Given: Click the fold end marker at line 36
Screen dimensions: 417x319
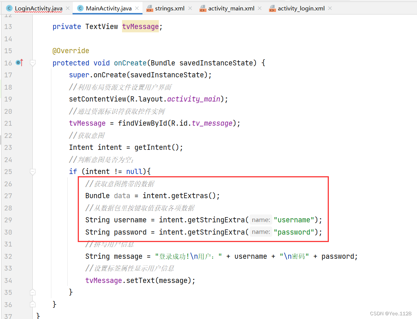Looking at the screenshot, I should [33, 304].
